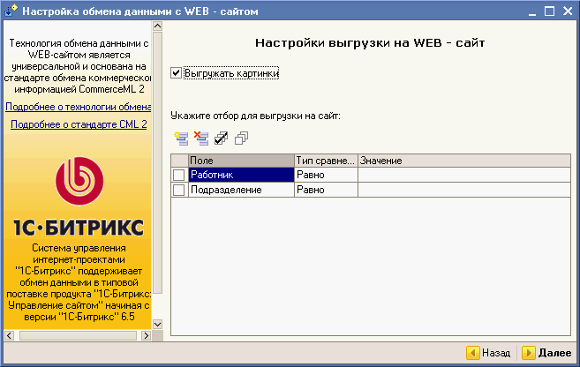Select comparison type Равно for Работник
Image resolution: width=580 pixels, height=367 pixels.
325,176
